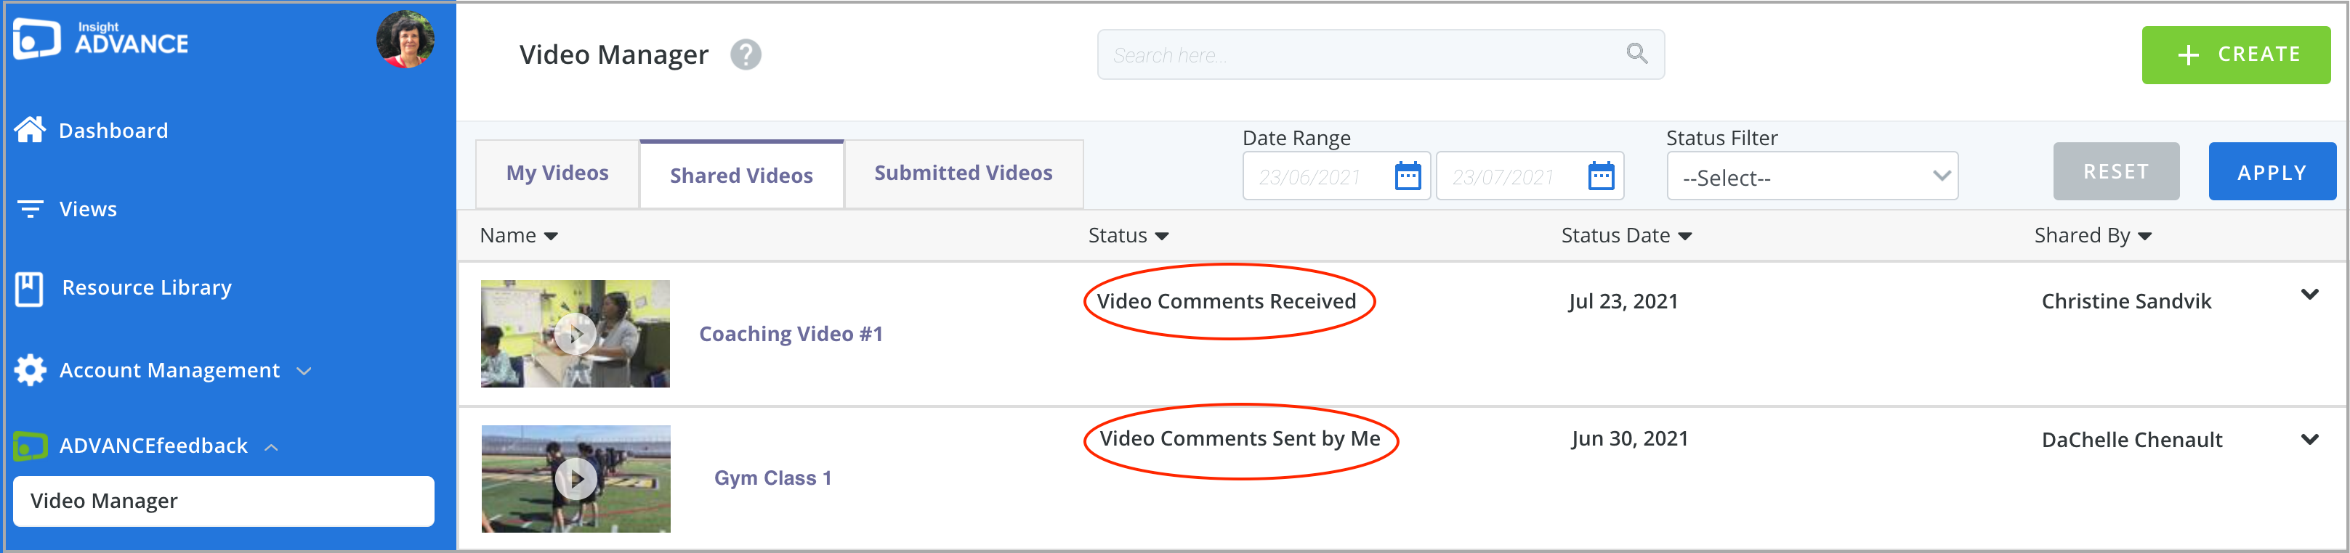Switch to the Submitted Videos tab
Viewport: 2350px width, 553px height.
point(964,173)
